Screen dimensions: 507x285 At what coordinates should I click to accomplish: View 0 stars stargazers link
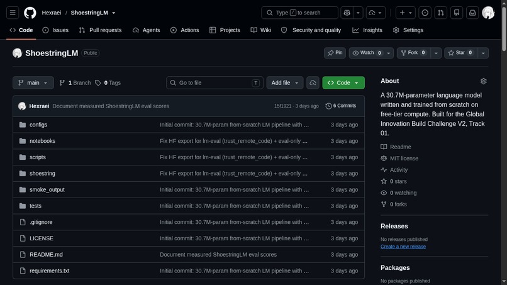[394, 181]
